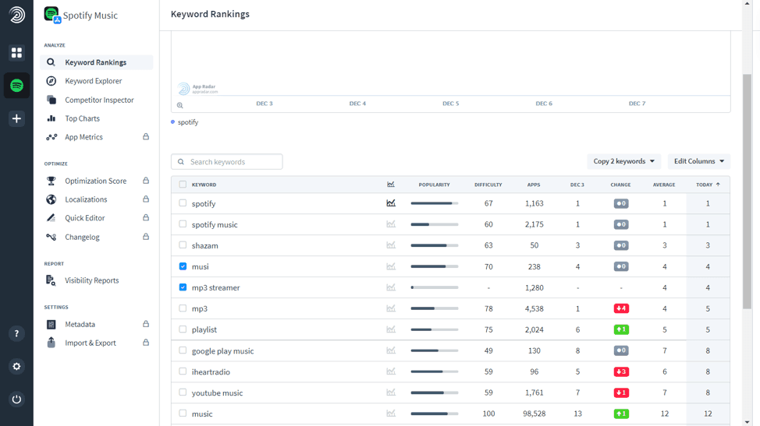Open the Copy 2 keywords dropdown
This screenshot has width=760, height=426.
[x=623, y=161]
